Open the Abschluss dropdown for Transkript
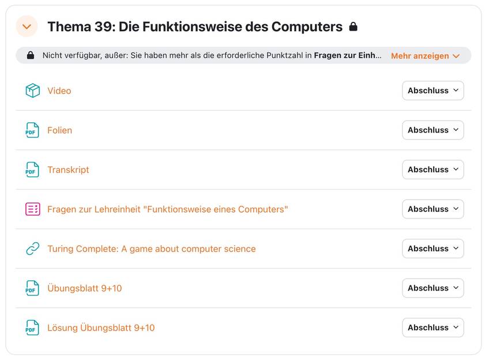This screenshot has width=489, height=361. [x=433, y=170]
